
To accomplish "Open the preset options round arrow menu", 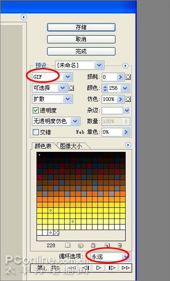I will pos(125,66).
